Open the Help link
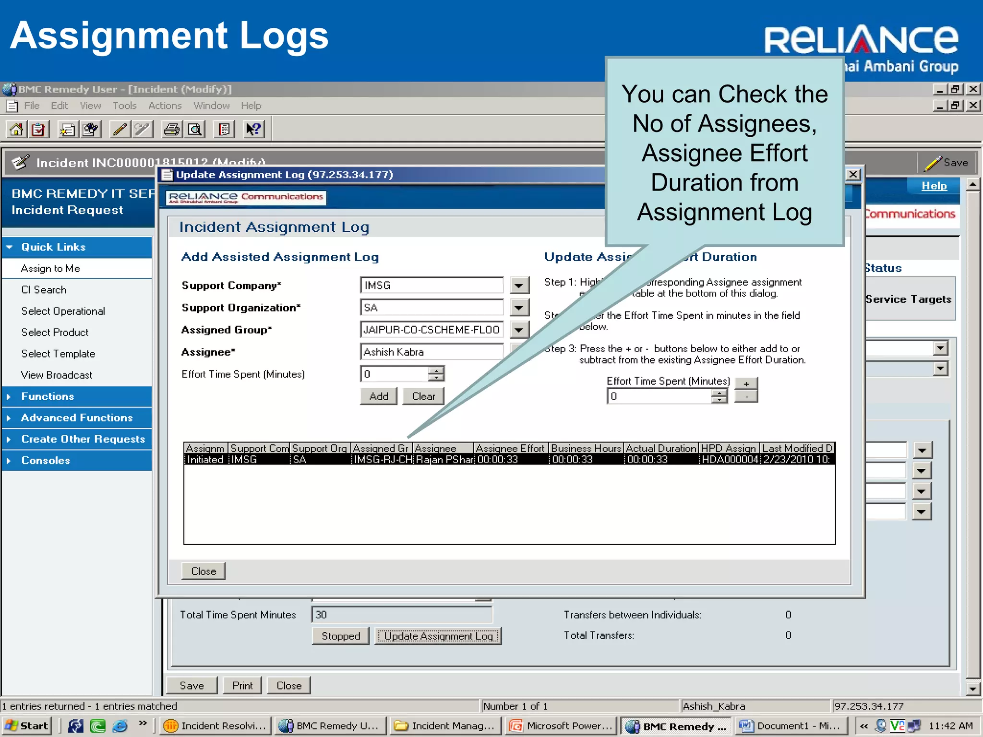The height and width of the screenshot is (737, 983). click(934, 186)
